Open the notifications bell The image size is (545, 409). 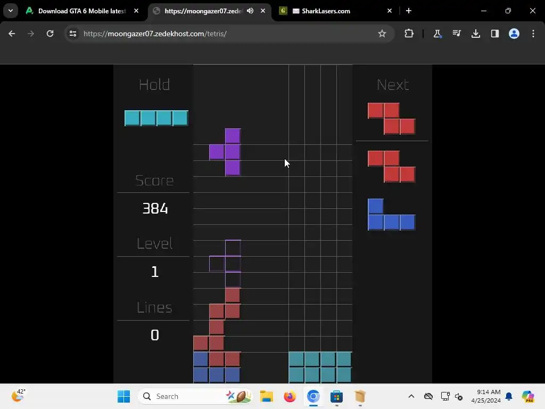509,396
